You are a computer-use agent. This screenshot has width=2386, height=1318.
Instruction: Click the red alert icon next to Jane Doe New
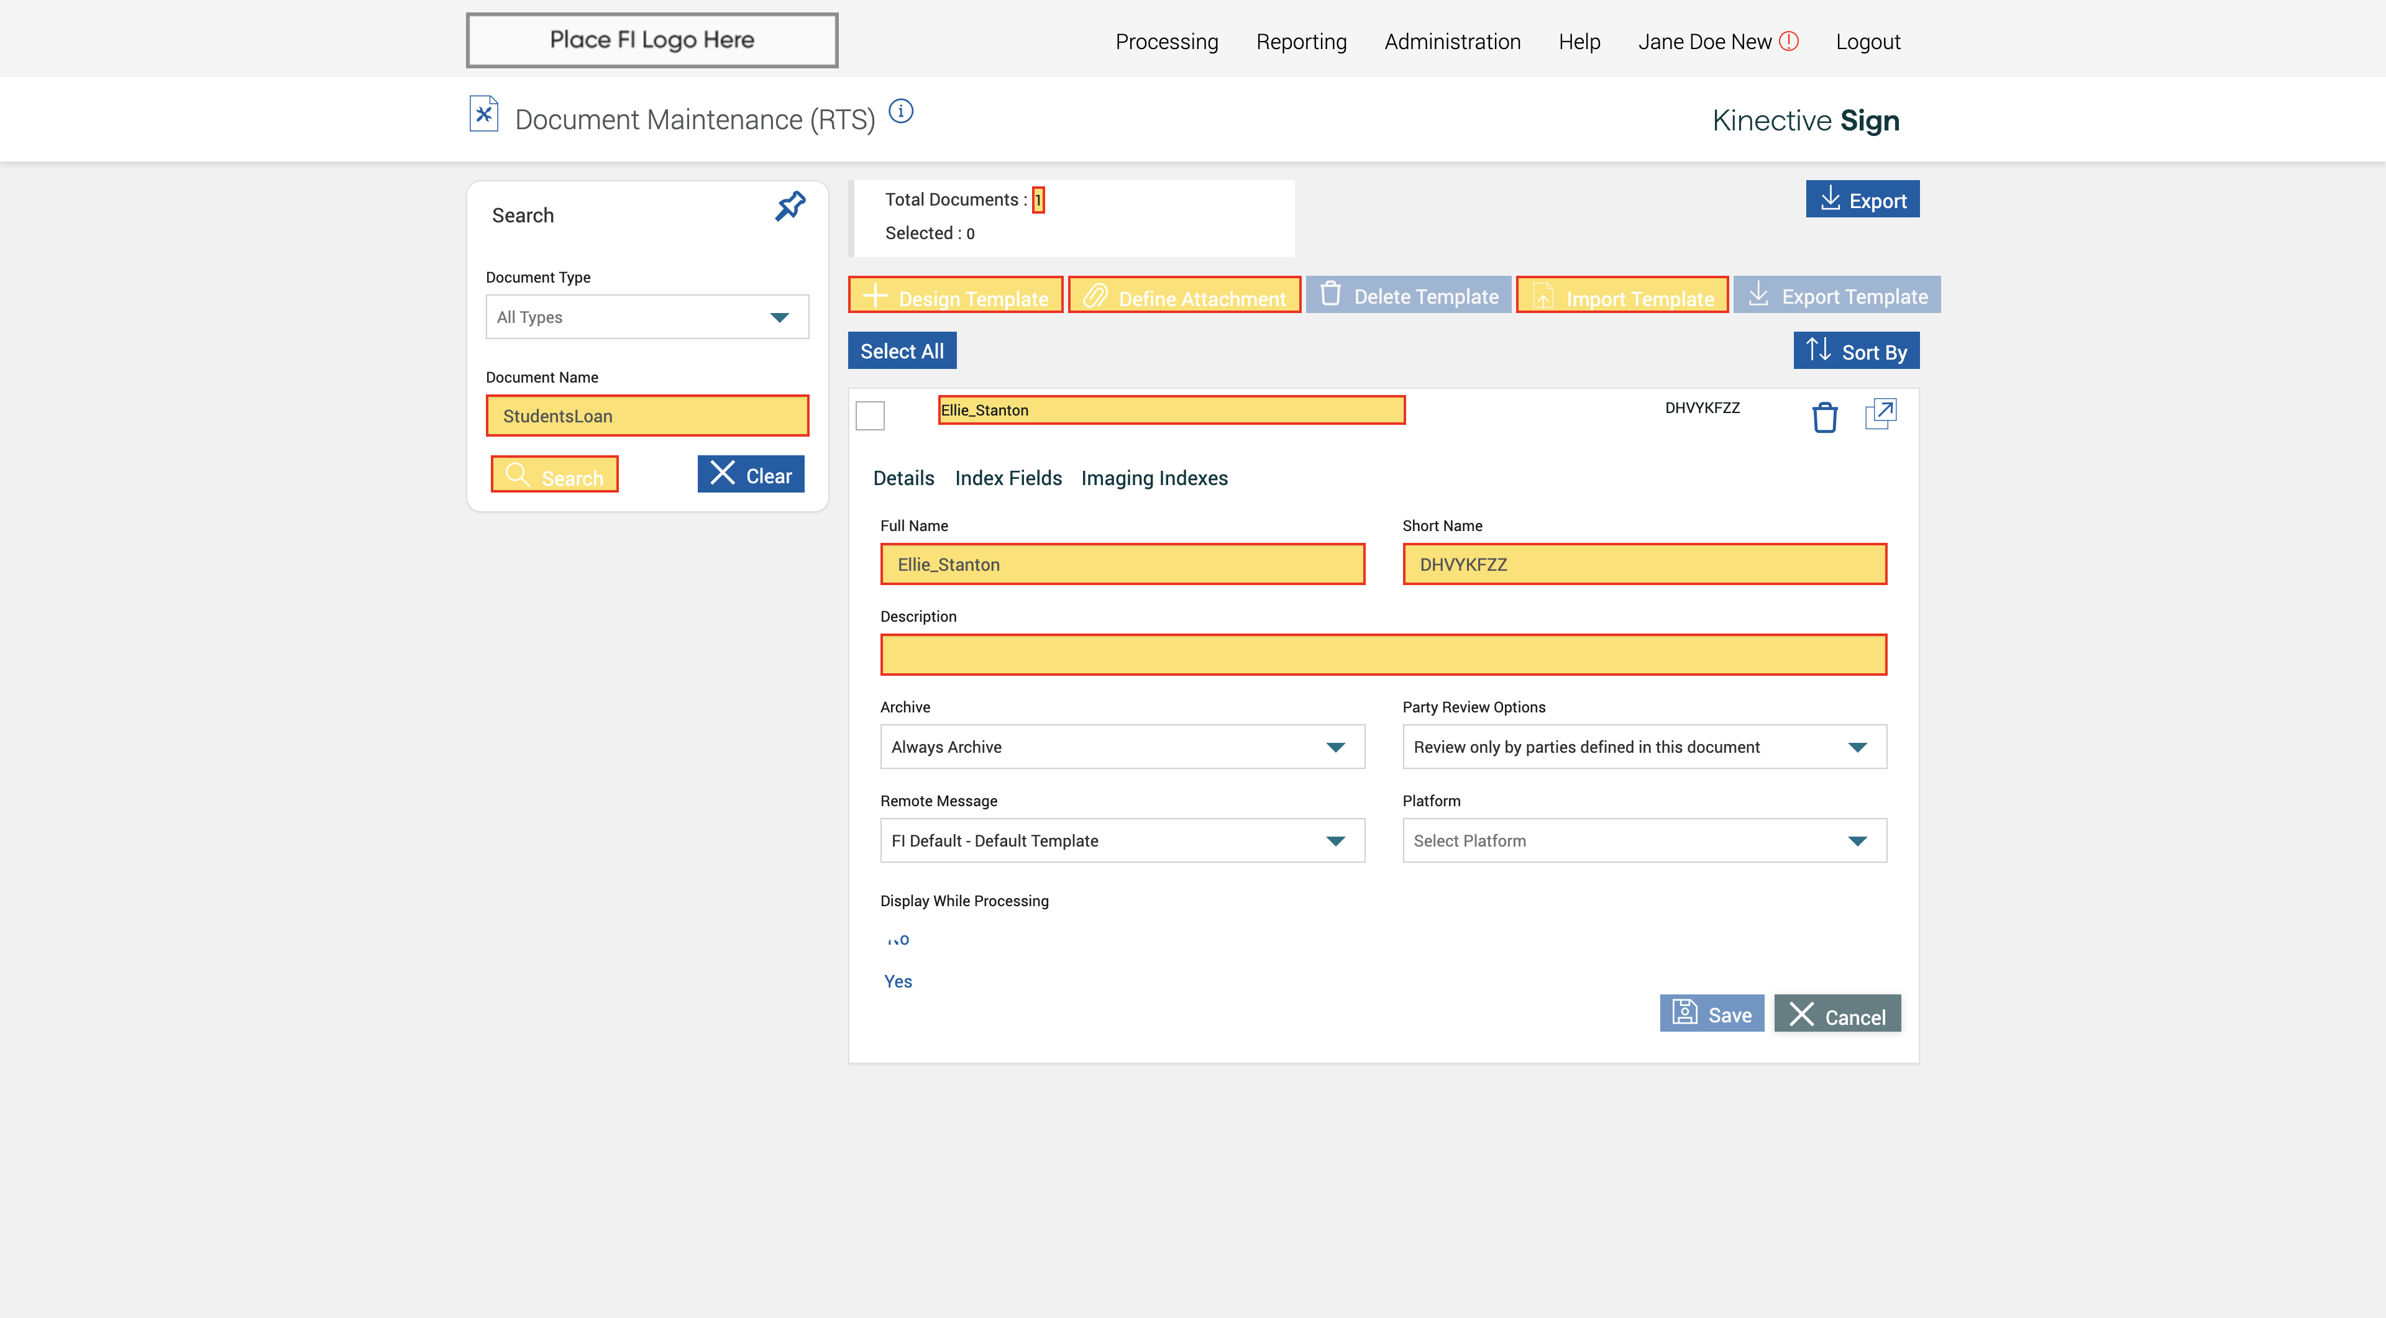pyautogui.click(x=1789, y=41)
